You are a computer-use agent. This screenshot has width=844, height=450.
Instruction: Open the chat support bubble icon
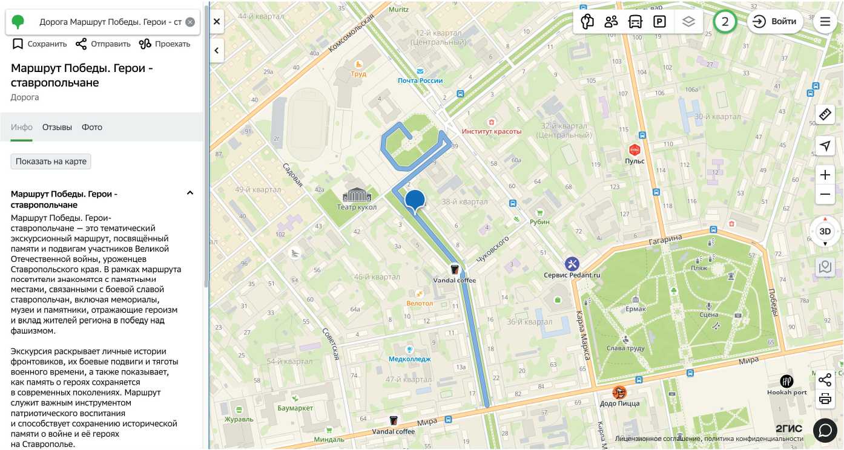[825, 430]
